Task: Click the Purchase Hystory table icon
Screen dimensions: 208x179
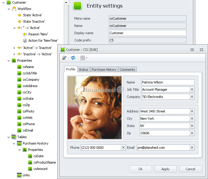Action: [19, 143]
